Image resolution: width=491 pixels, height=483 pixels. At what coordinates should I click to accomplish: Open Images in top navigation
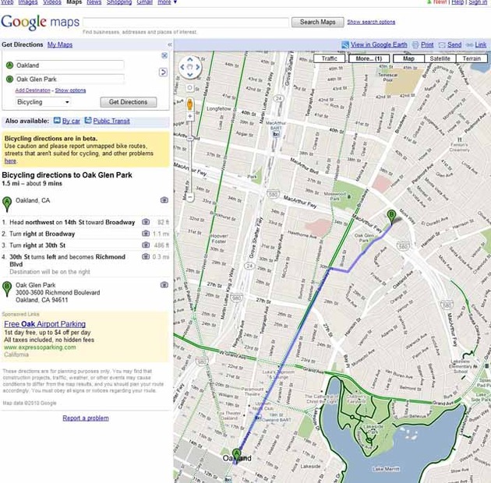[28, 2]
